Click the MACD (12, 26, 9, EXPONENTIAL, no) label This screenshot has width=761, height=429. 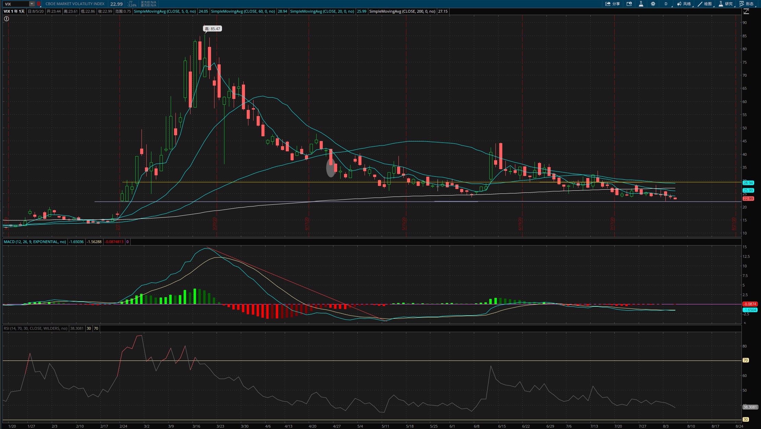point(35,242)
